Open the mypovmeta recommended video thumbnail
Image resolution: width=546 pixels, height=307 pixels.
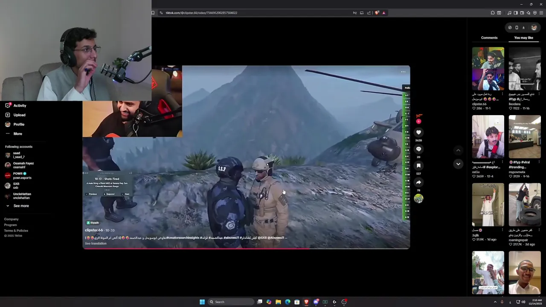click(x=525, y=137)
